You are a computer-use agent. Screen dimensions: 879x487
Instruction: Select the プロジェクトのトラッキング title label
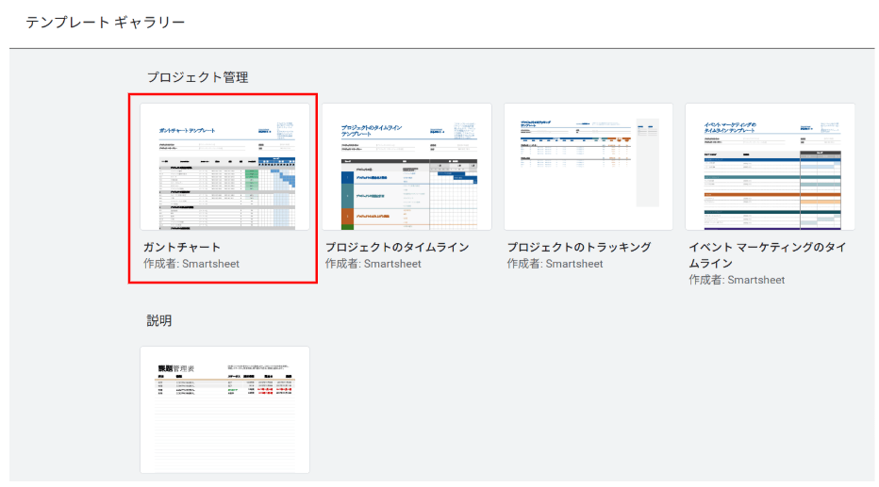pyautogui.click(x=579, y=247)
